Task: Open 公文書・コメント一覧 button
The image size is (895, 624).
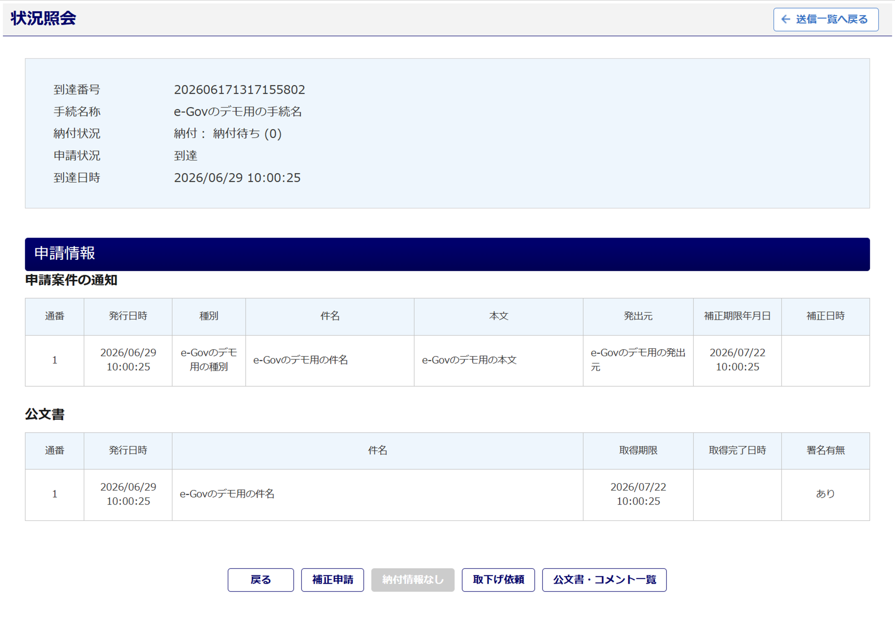Action: pos(604,580)
